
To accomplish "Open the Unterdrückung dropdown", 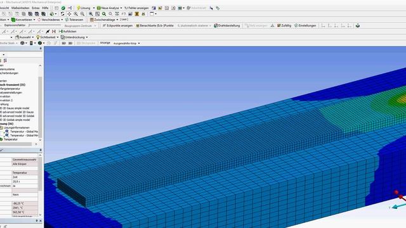I will point(74,37).
